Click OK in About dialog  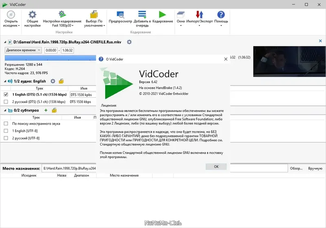click(x=216, y=167)
